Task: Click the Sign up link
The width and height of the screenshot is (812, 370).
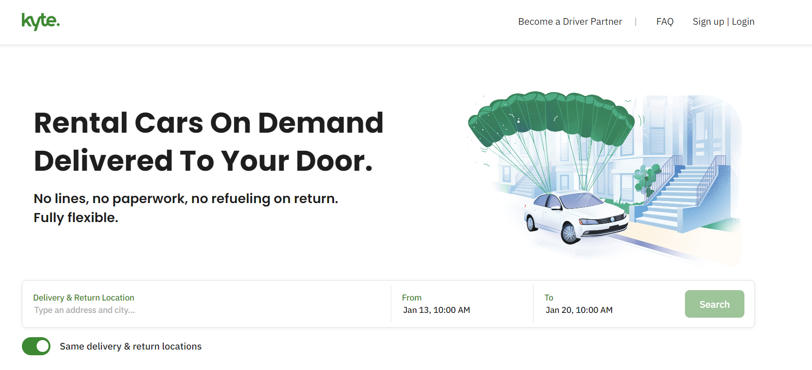Action: [x=708, y=22]
